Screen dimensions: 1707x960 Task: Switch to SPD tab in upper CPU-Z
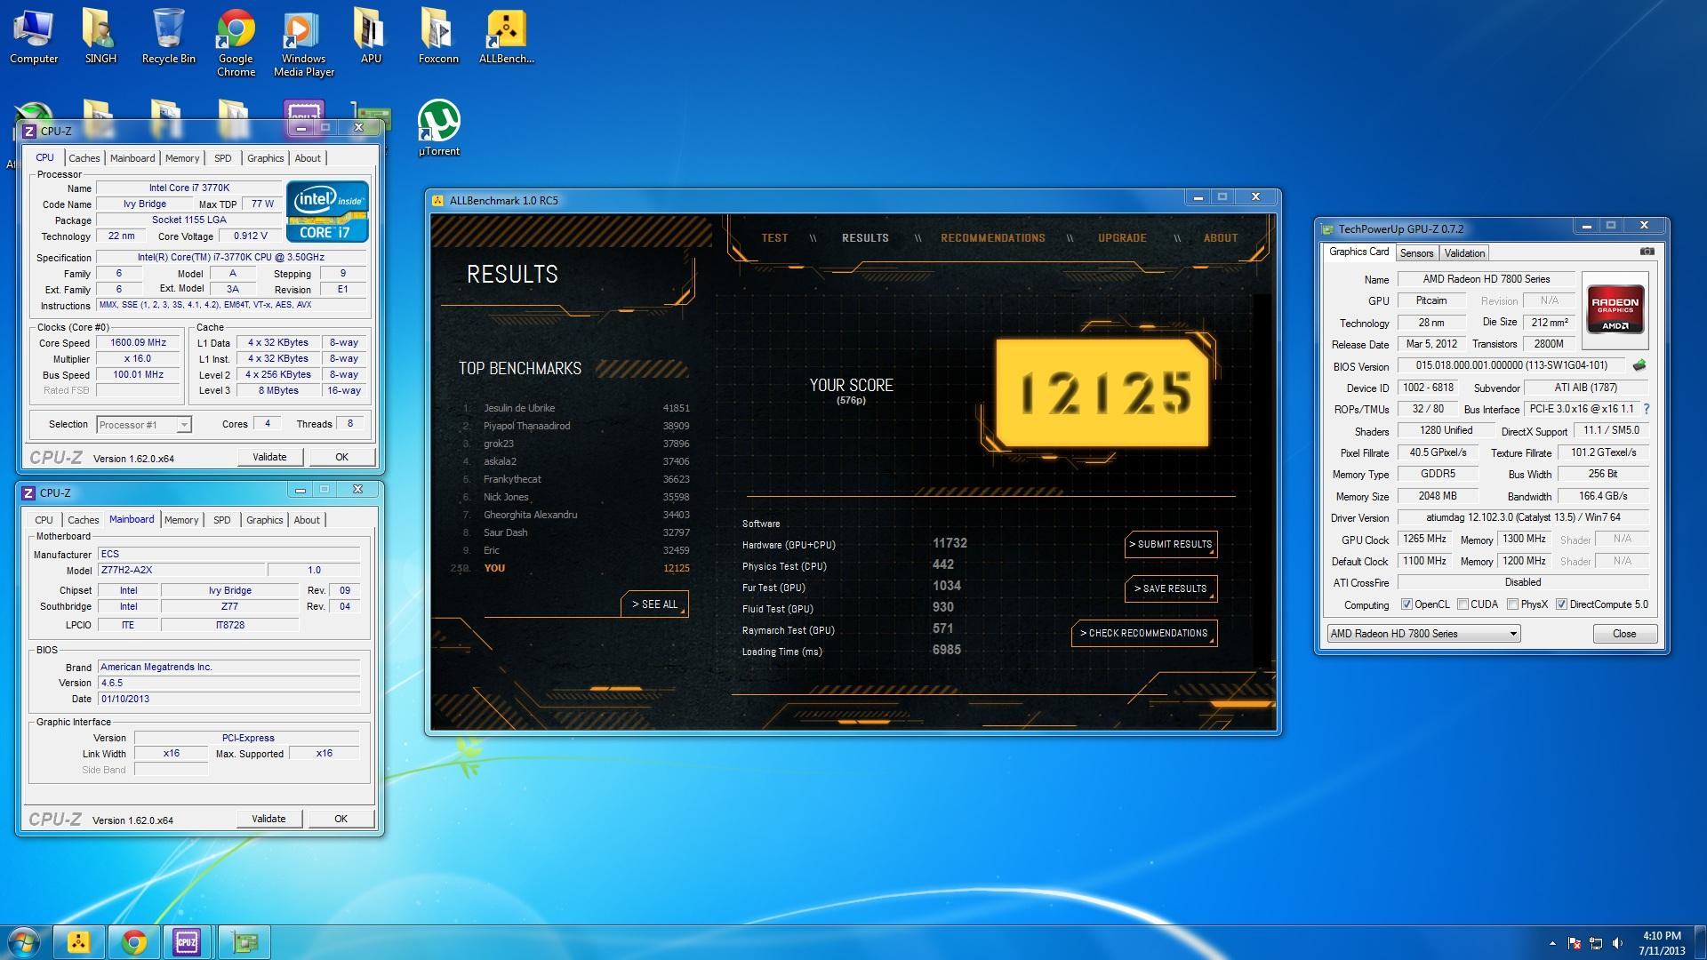pyautogui.click(x=223, y=158)
